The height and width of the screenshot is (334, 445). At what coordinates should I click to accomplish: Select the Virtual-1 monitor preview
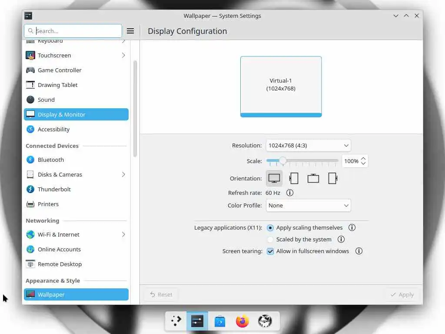click(281, 87)
